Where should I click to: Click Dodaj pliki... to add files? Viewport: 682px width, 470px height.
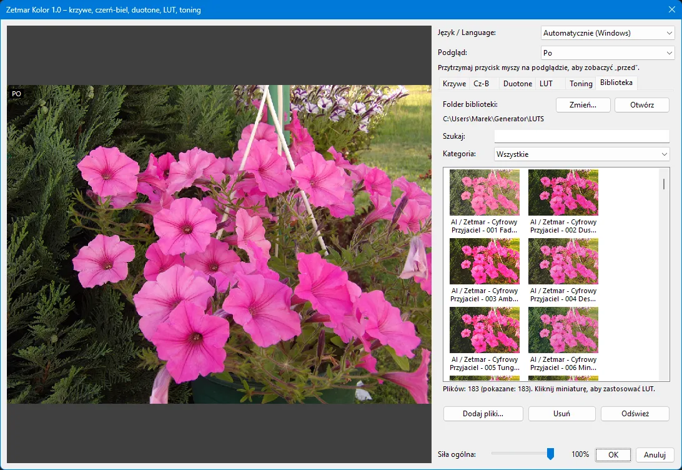(483, 414)
